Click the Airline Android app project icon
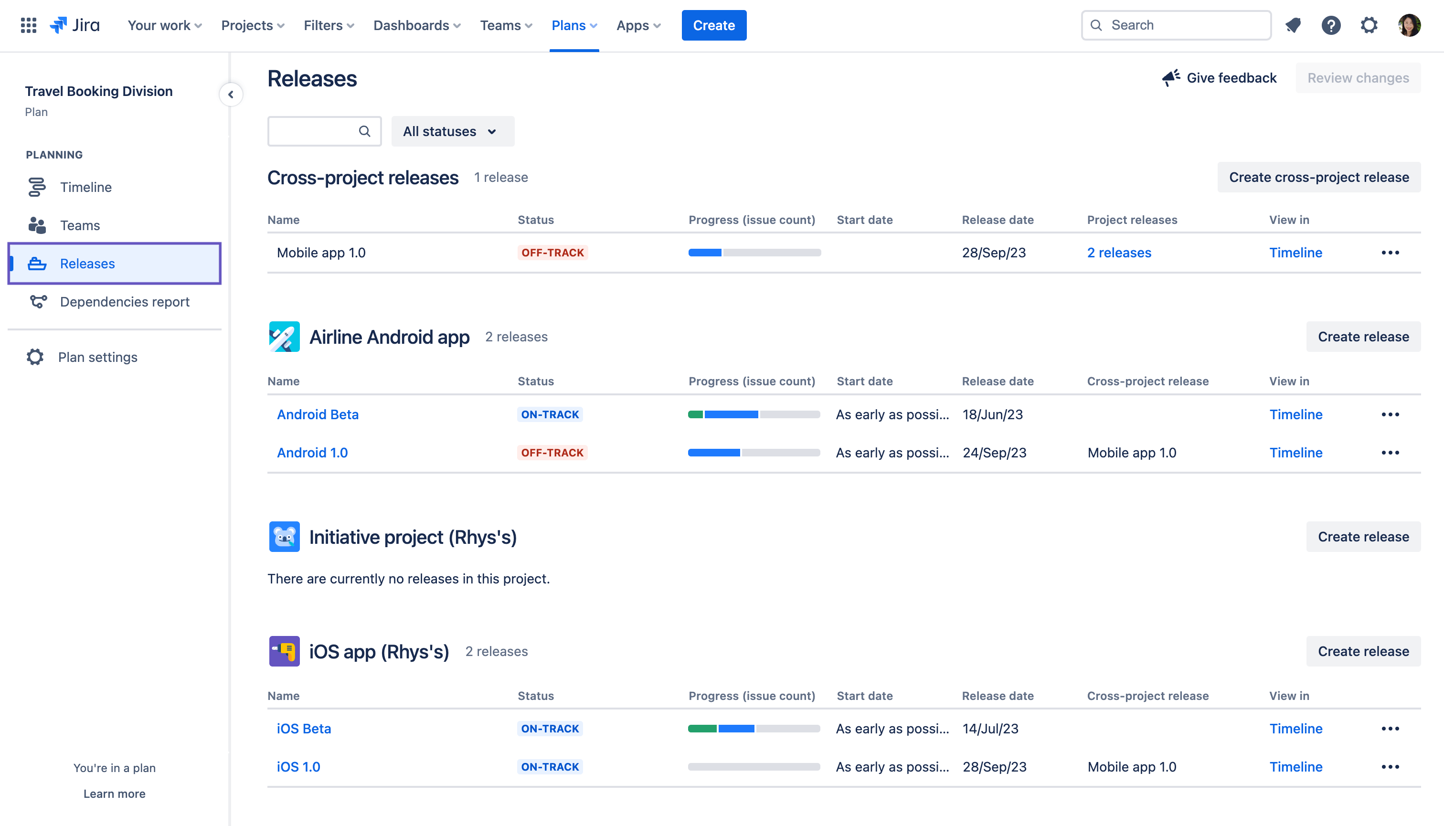The image size is (1444, 826). [x=284, y=337]
